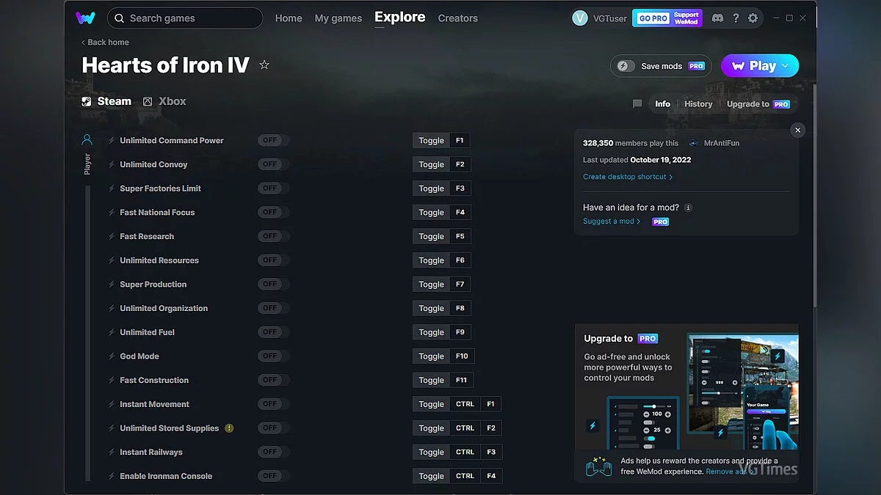Enable God Mode toggle
Viewport: 881px width, 495px height.
tap(273, 356)
